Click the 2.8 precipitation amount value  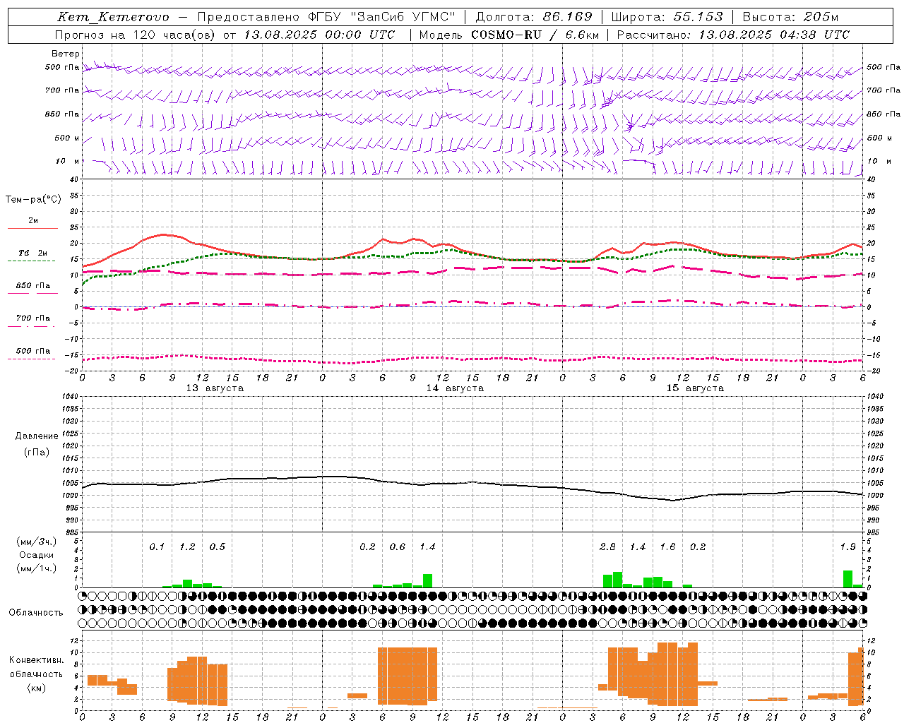(607, 546)
